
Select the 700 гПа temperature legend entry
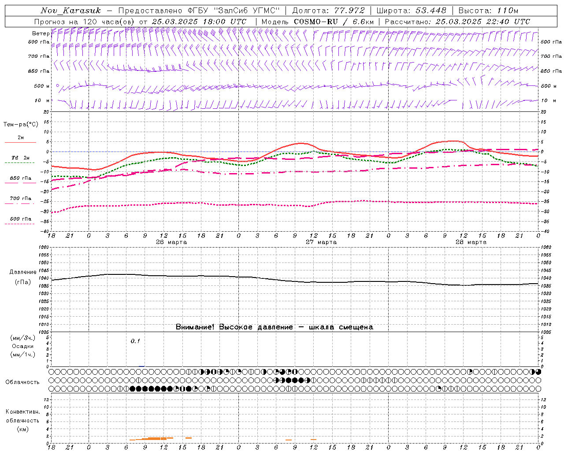[x=21, y=198]
